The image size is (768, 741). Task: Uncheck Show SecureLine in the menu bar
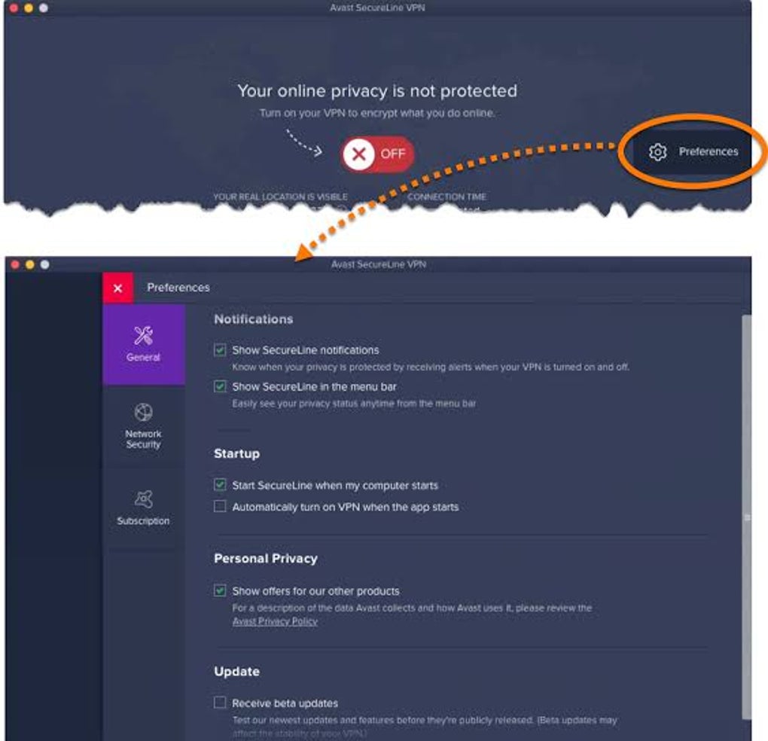pyautogui.click(x=220, y=386)
